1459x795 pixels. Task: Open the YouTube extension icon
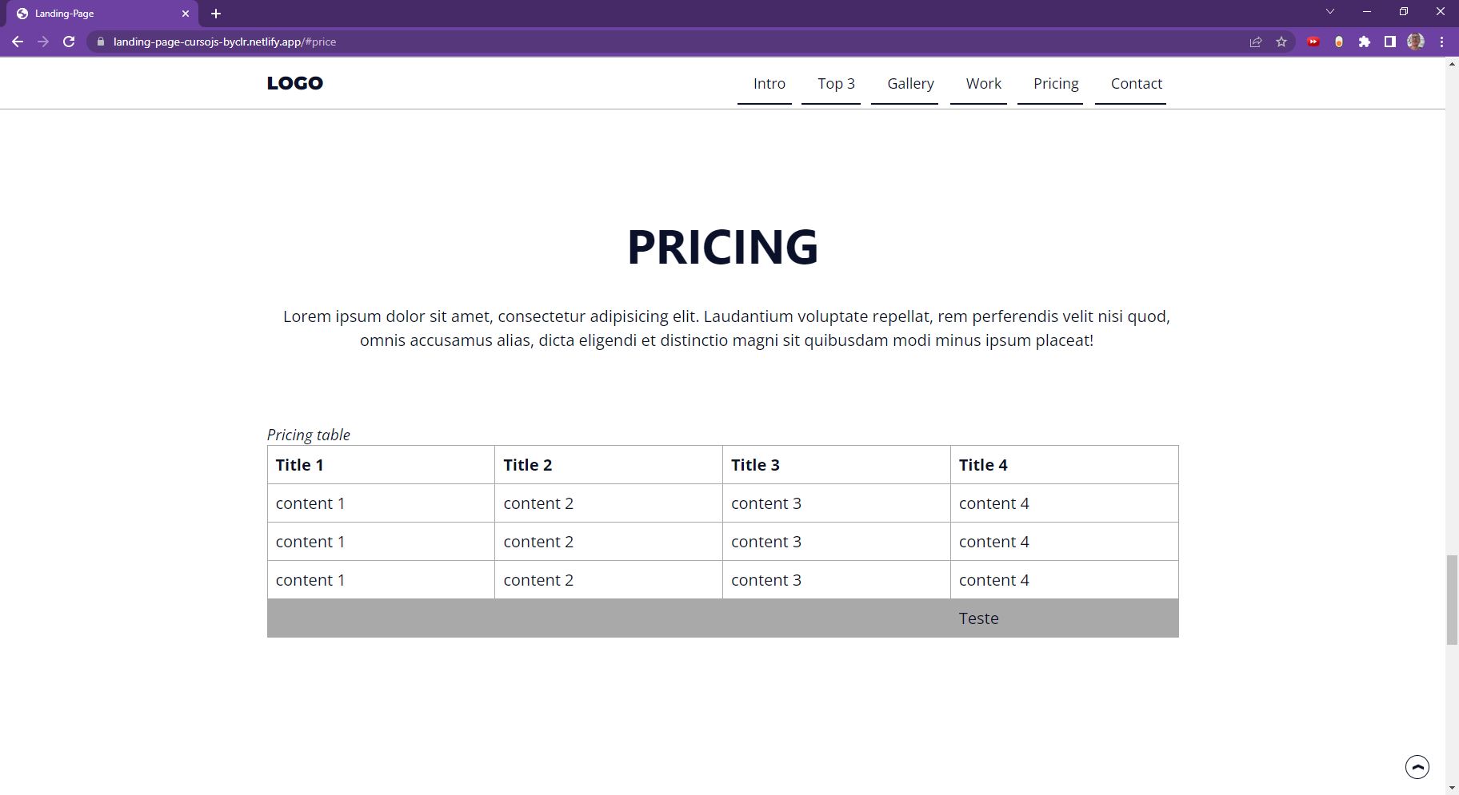click(x=1313, y=42)
